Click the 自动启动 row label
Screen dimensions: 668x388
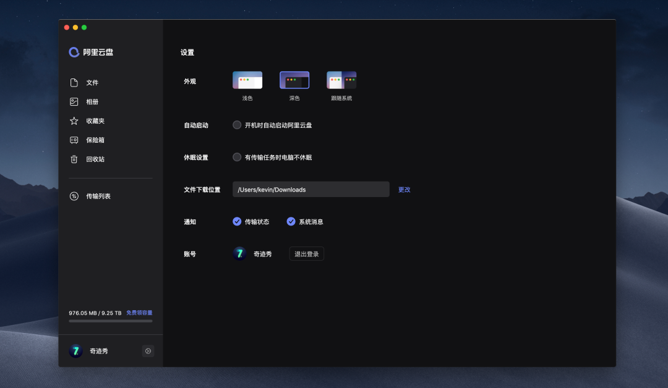tap(196, 125)
